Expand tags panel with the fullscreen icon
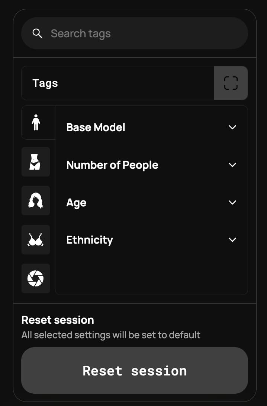The image size is (267, 406). click(x=231, y=83)
